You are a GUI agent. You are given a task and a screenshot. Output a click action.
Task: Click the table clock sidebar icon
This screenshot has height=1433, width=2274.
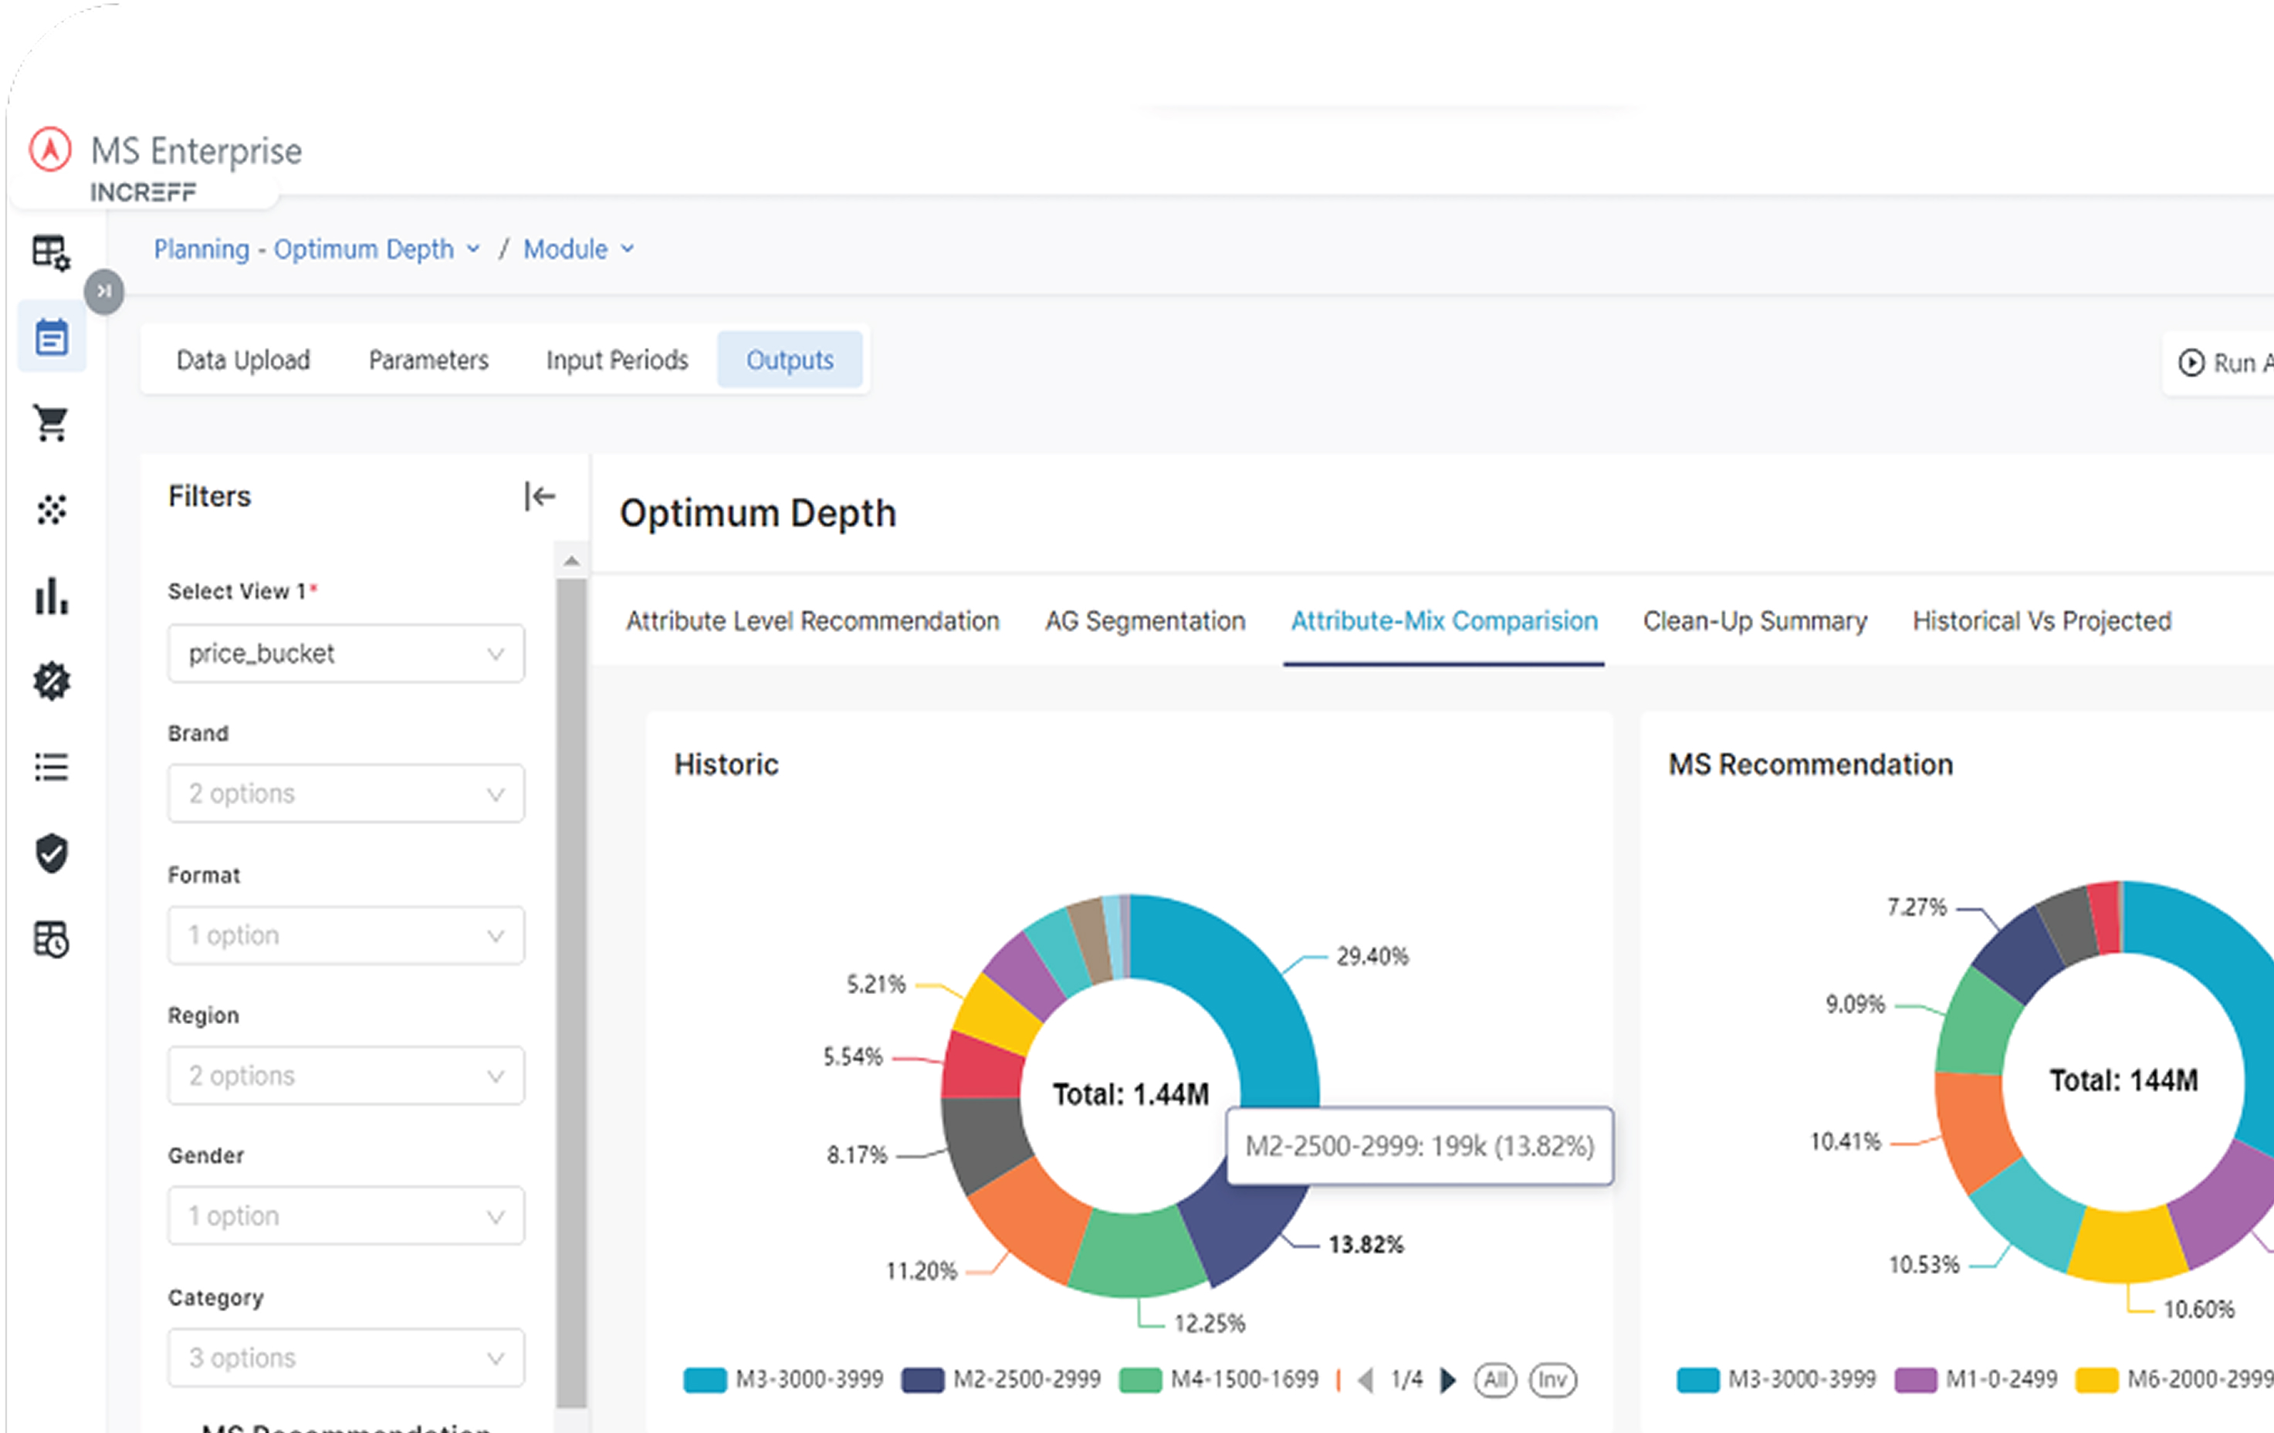[51, 939]
